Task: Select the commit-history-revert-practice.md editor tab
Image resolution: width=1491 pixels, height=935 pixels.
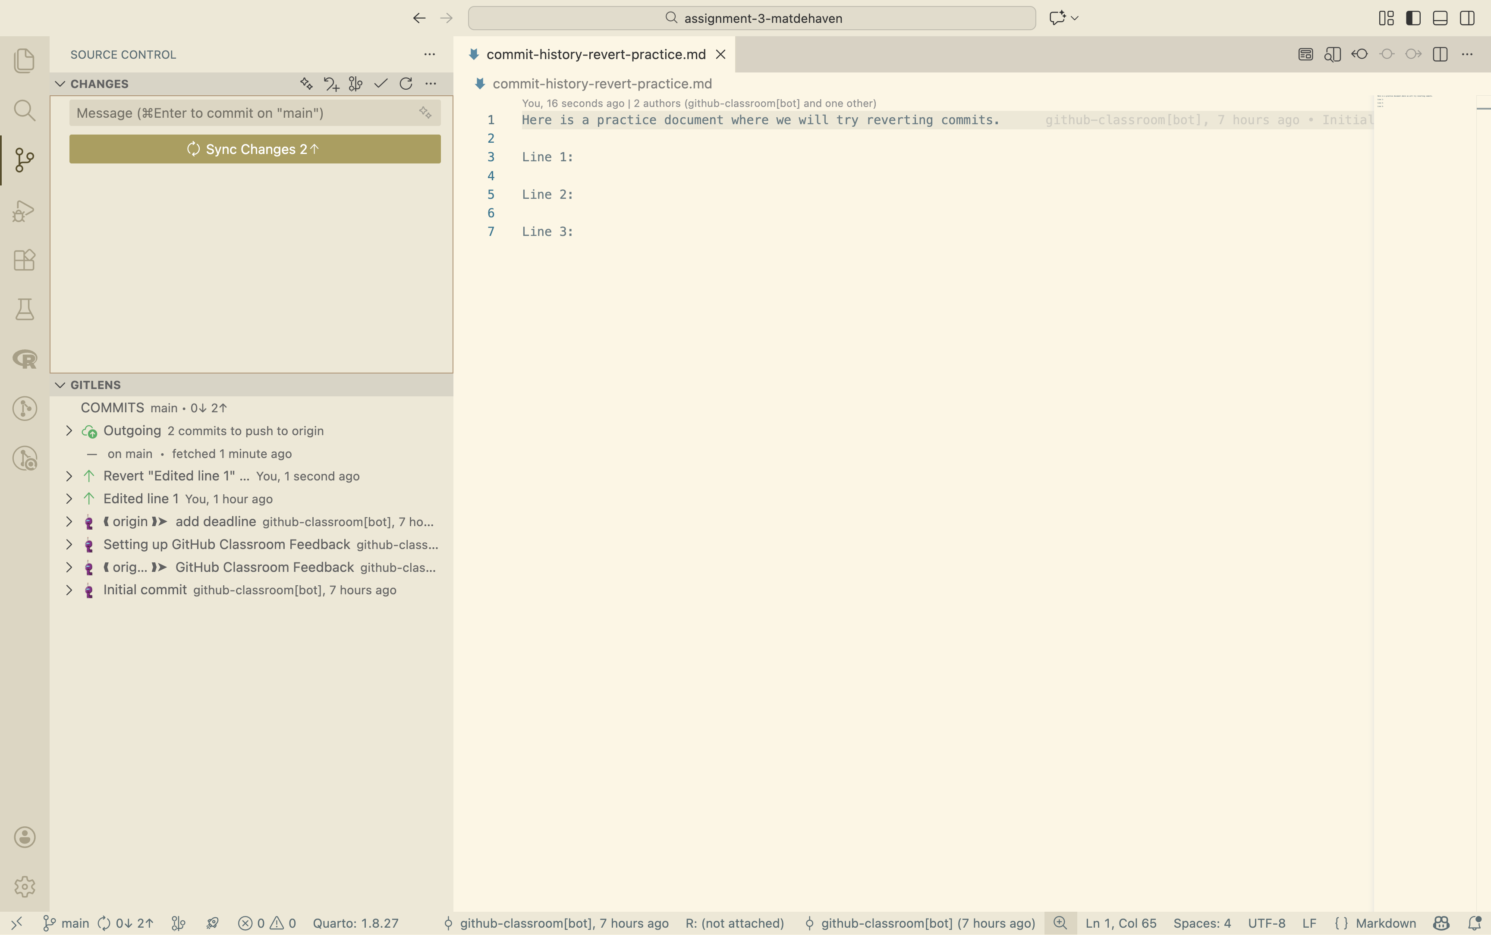Action: click(595, 54)
